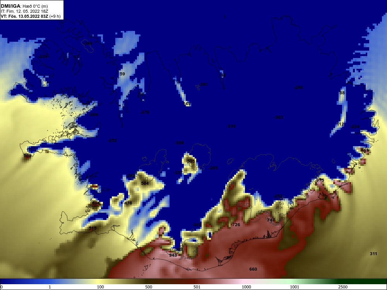Click the legend label '1000'
The height and width of the screenshot is (290, 387).
pyautogui.click(x=246, y=287)
